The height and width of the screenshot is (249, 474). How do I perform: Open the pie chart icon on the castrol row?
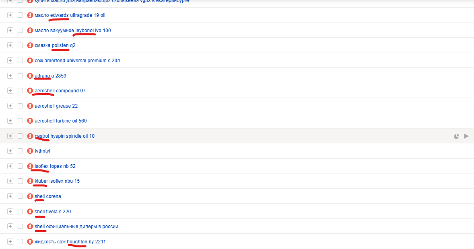pyautogui.click(x=456, y=136)
